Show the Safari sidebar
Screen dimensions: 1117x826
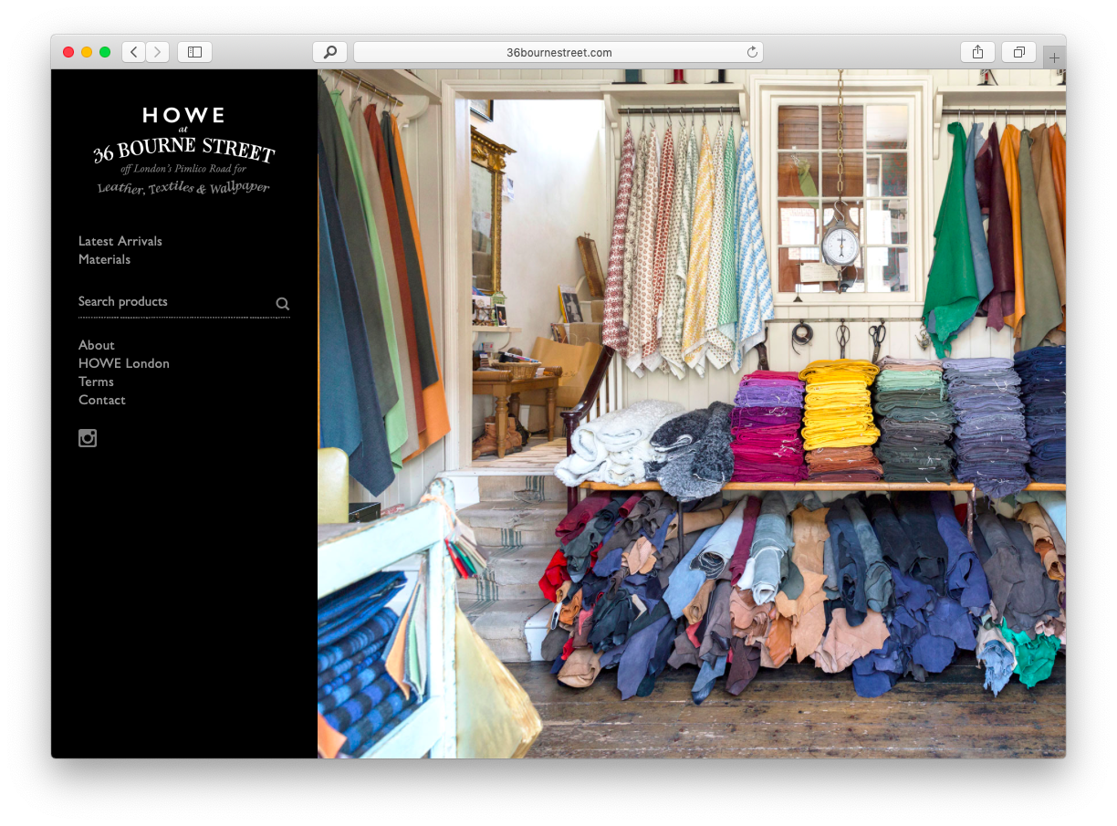tap(194, 52)
